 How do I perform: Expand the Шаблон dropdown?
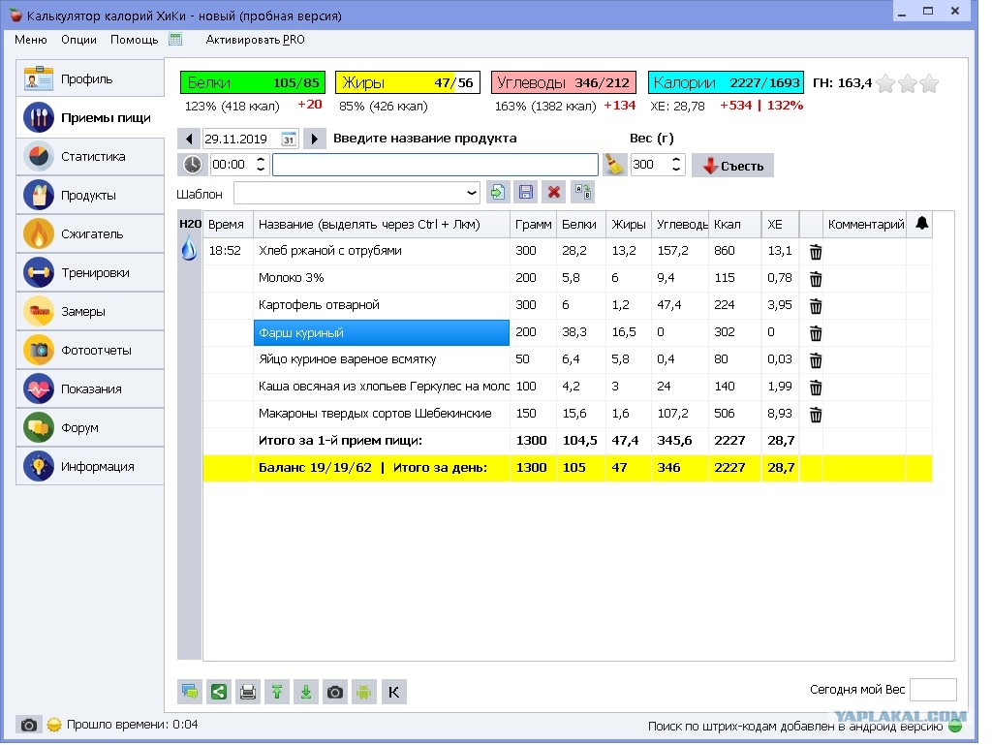472,192
